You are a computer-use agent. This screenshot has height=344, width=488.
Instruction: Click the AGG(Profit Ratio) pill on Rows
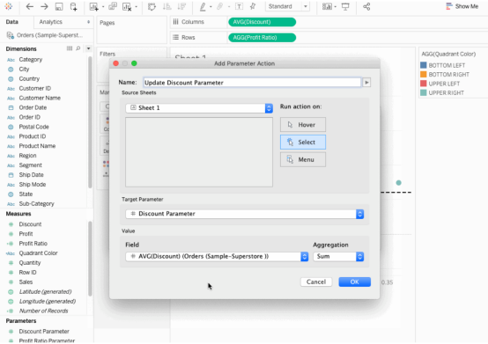(x=262, y=38)
